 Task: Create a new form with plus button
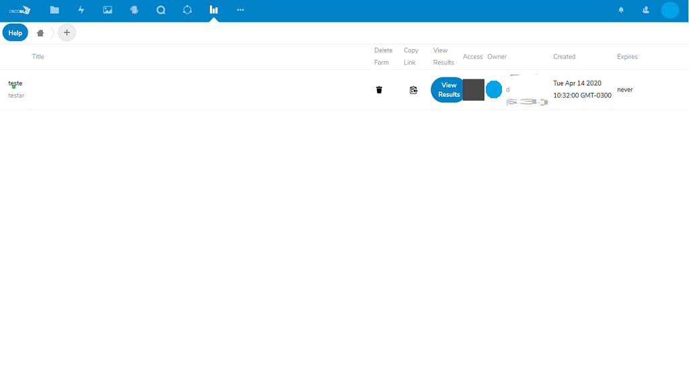67,33
